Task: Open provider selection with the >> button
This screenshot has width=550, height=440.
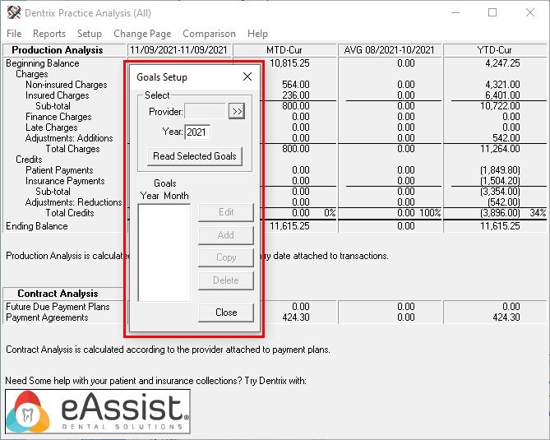Action: tap(237, 112)
